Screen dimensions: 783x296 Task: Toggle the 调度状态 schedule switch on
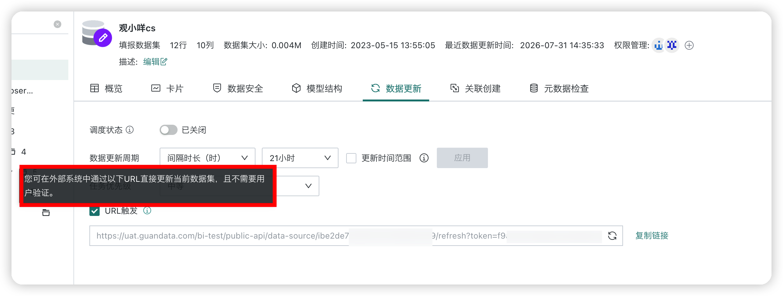168,130
